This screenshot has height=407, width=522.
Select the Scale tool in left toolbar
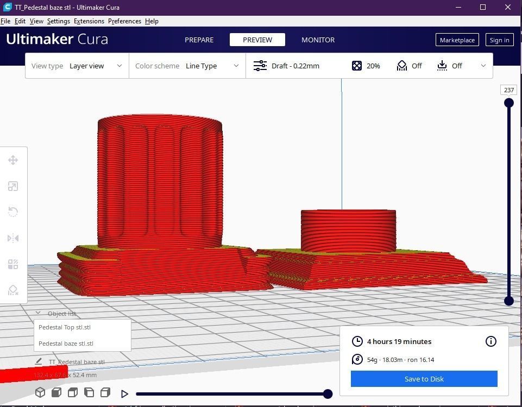coord(13,186)
